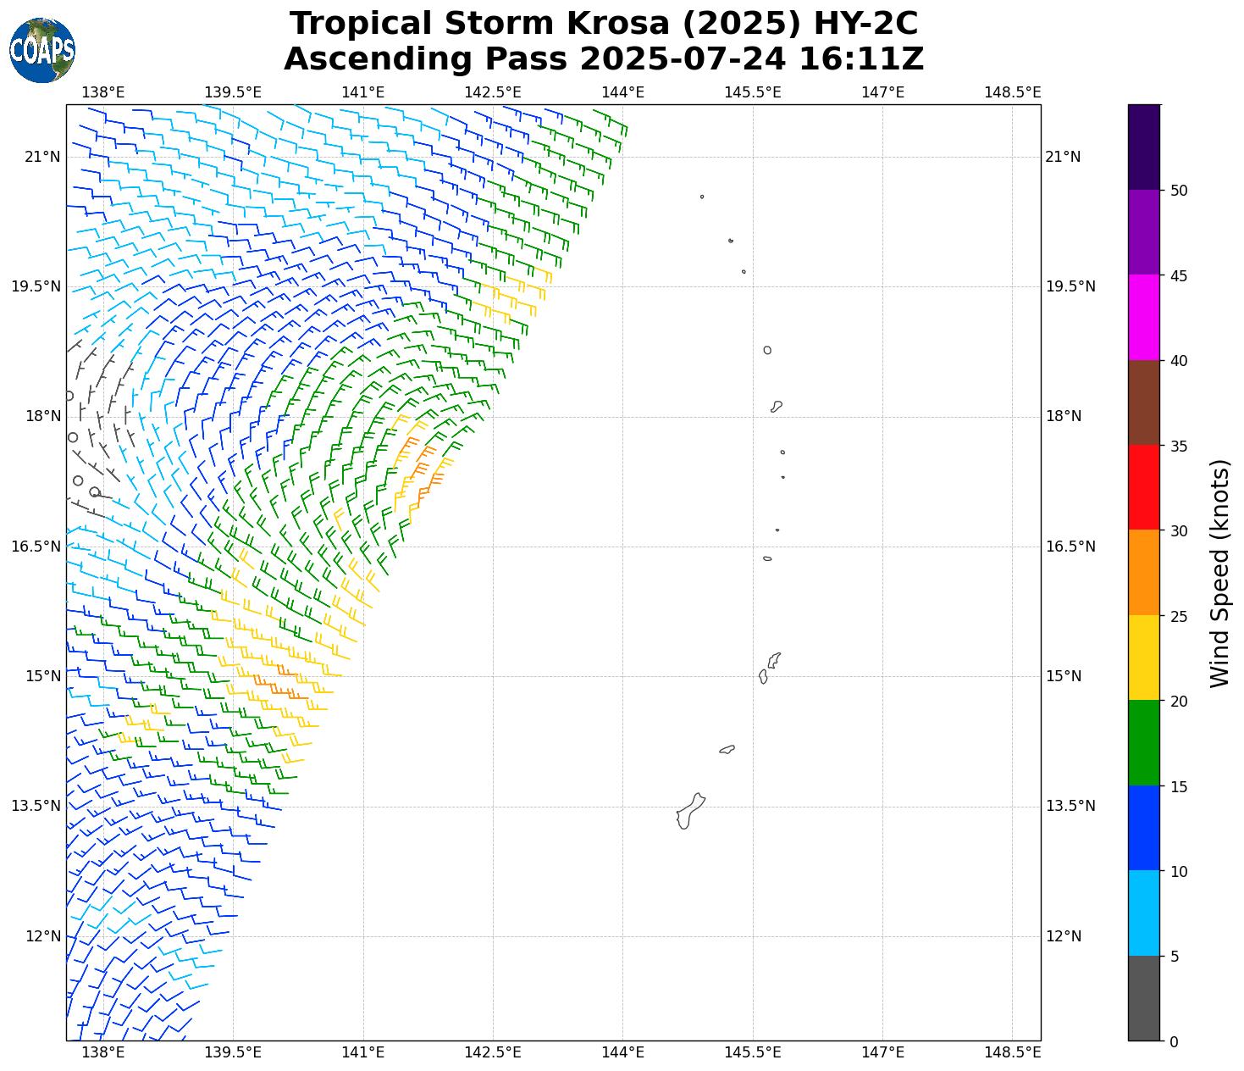Viewport: 1244px width, 1071px height.
Task: Select the red 30-35 knots colorbar segment
Action: coord(1143,487)
